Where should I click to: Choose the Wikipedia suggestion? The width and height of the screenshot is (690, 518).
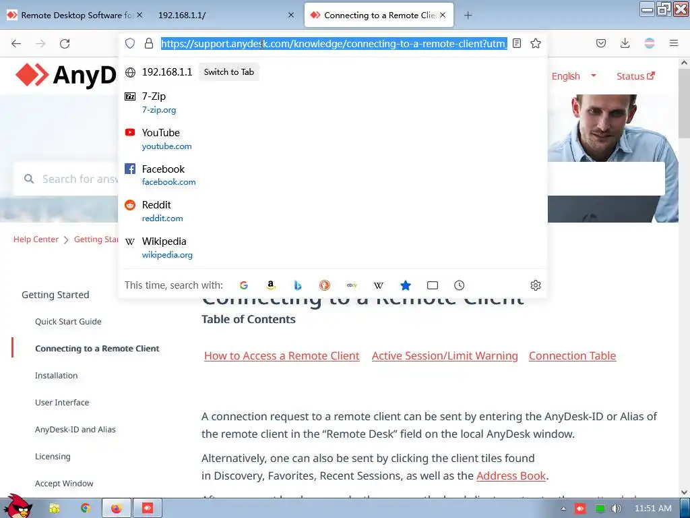(333, 248)
